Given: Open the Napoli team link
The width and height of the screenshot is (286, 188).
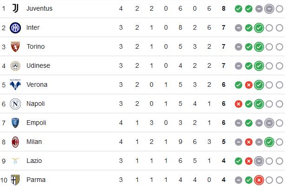Looking at the screenshot, I should (x=35, y=104).
